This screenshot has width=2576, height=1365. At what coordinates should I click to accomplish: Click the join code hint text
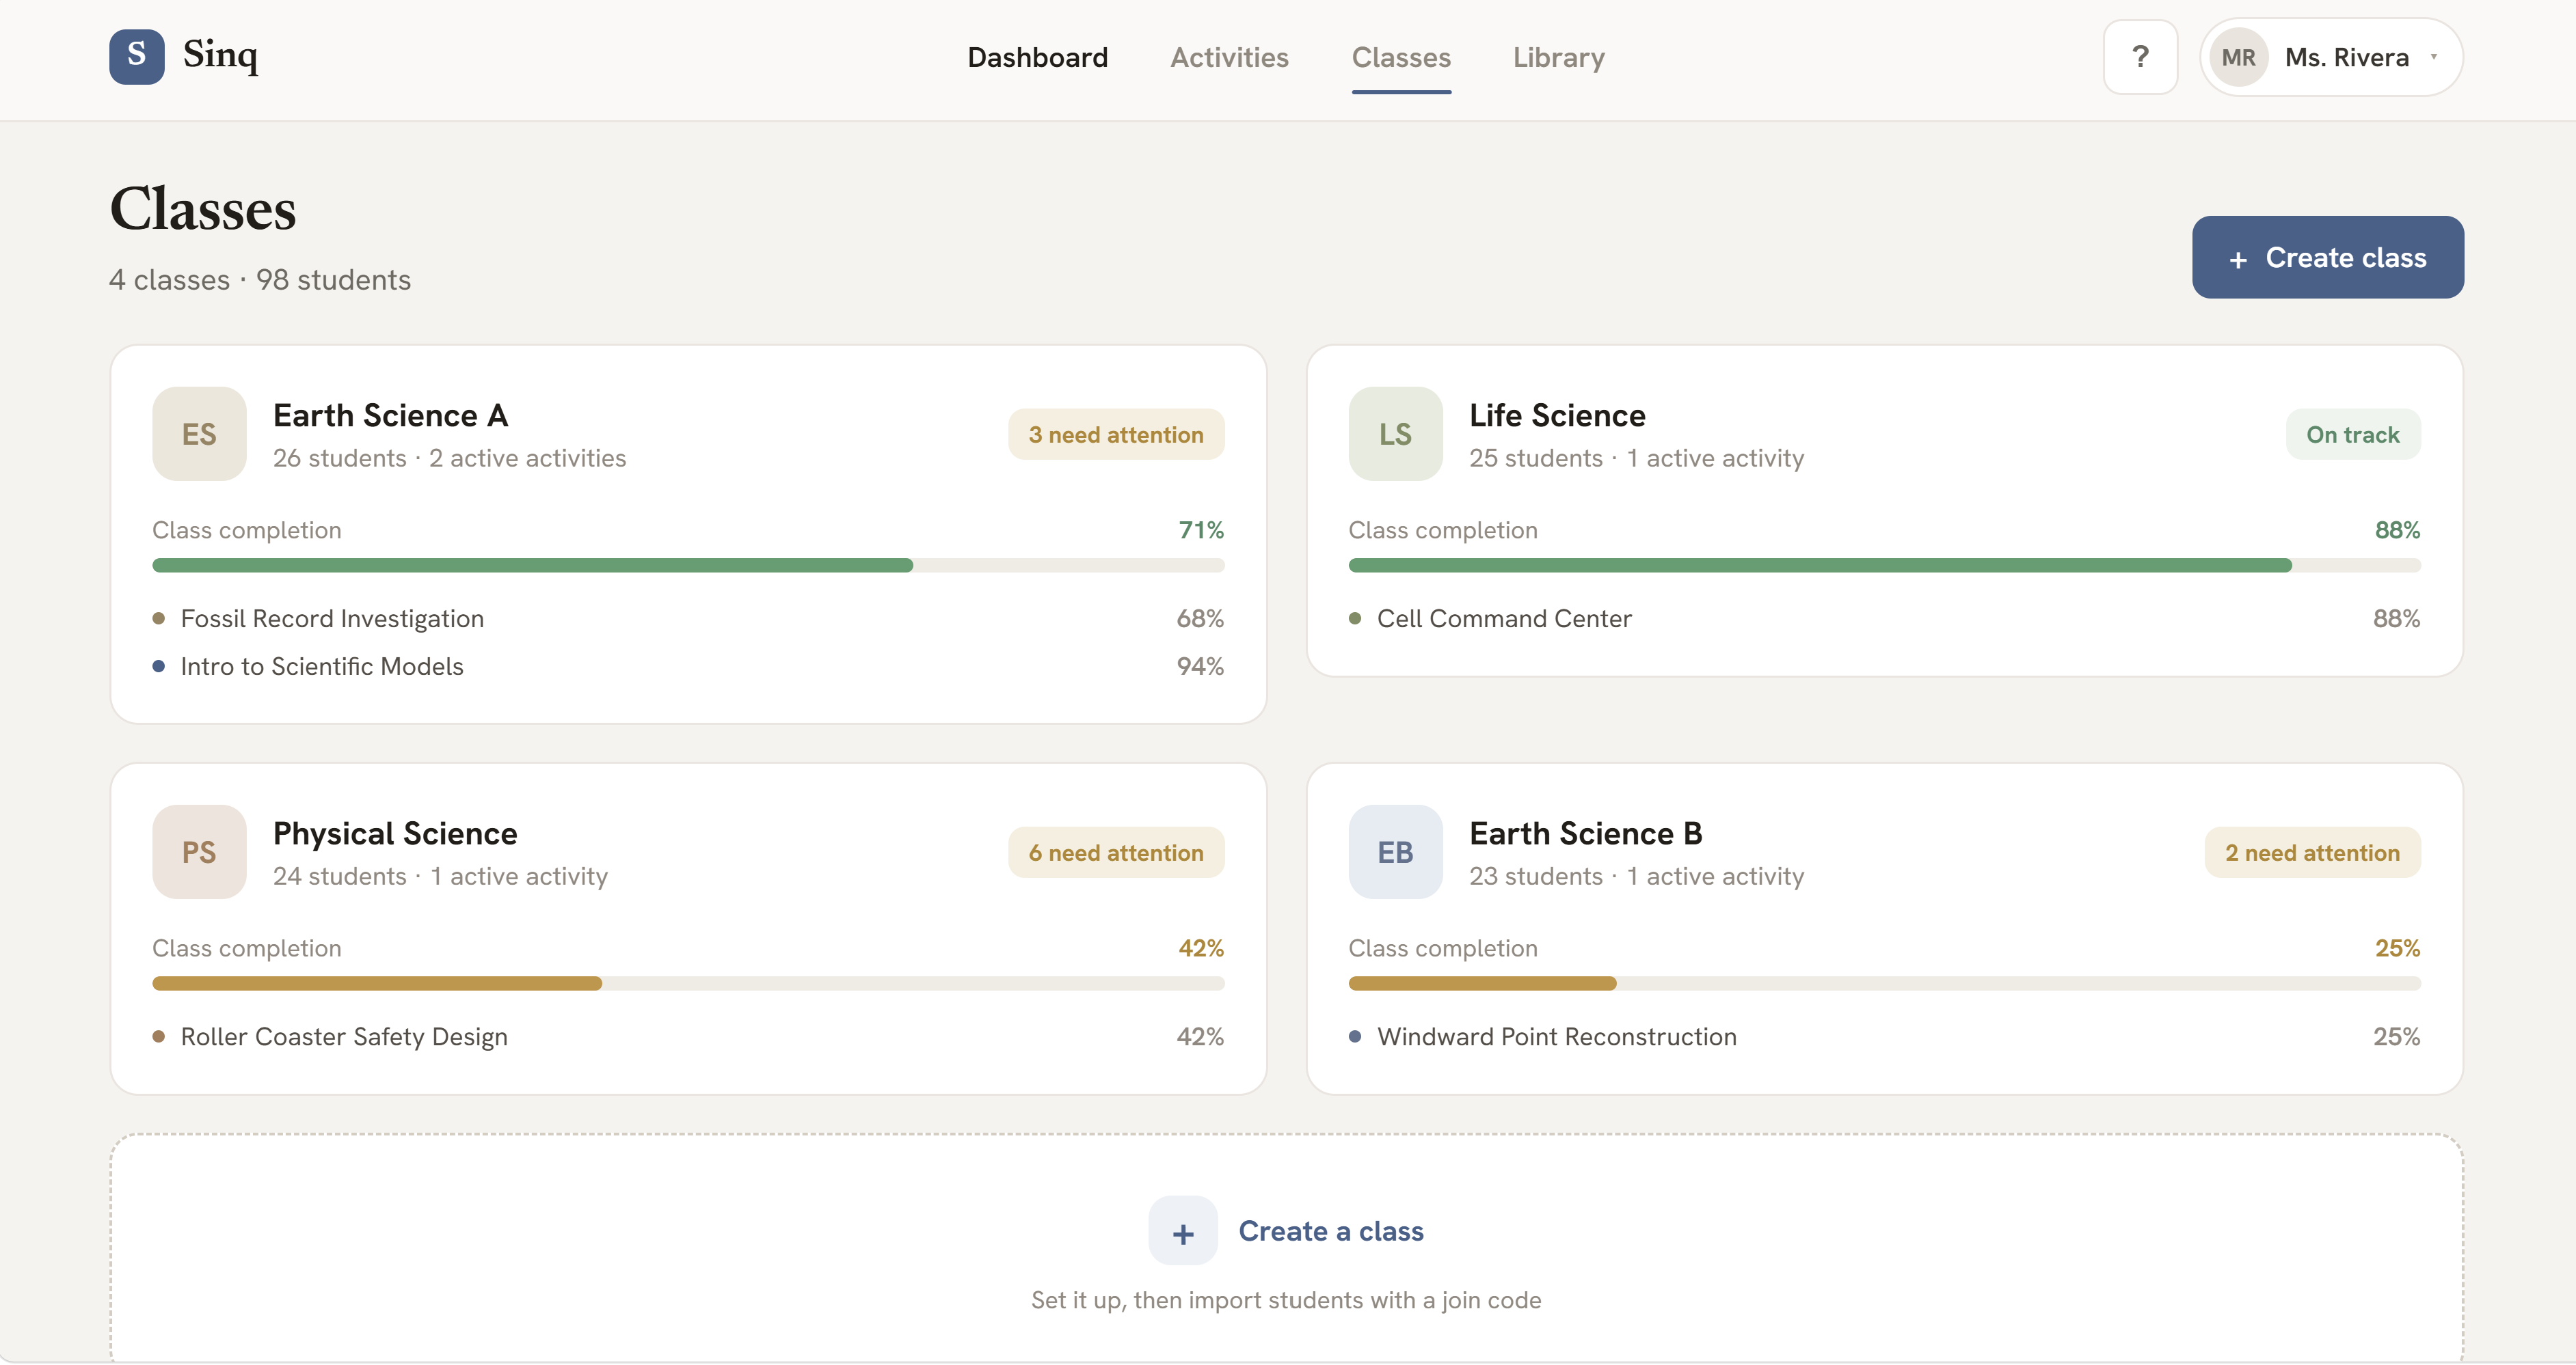[1286, 1300]
